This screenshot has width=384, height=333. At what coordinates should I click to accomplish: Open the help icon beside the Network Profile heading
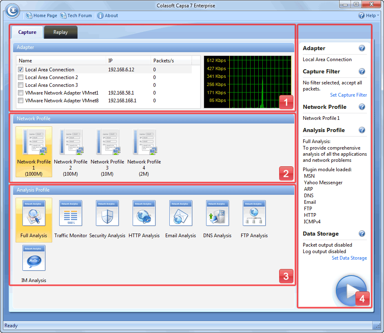click(x=362, y=107)
